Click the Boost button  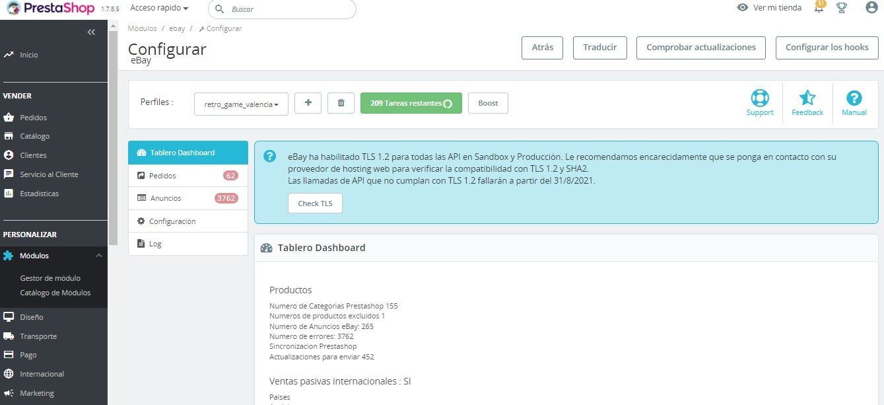tap(488, 103)
